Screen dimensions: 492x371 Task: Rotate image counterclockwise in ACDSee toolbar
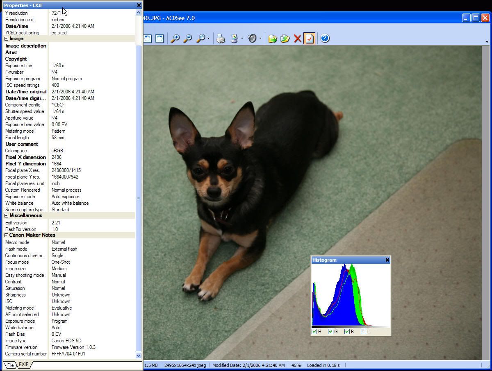(x=147, y=38)
